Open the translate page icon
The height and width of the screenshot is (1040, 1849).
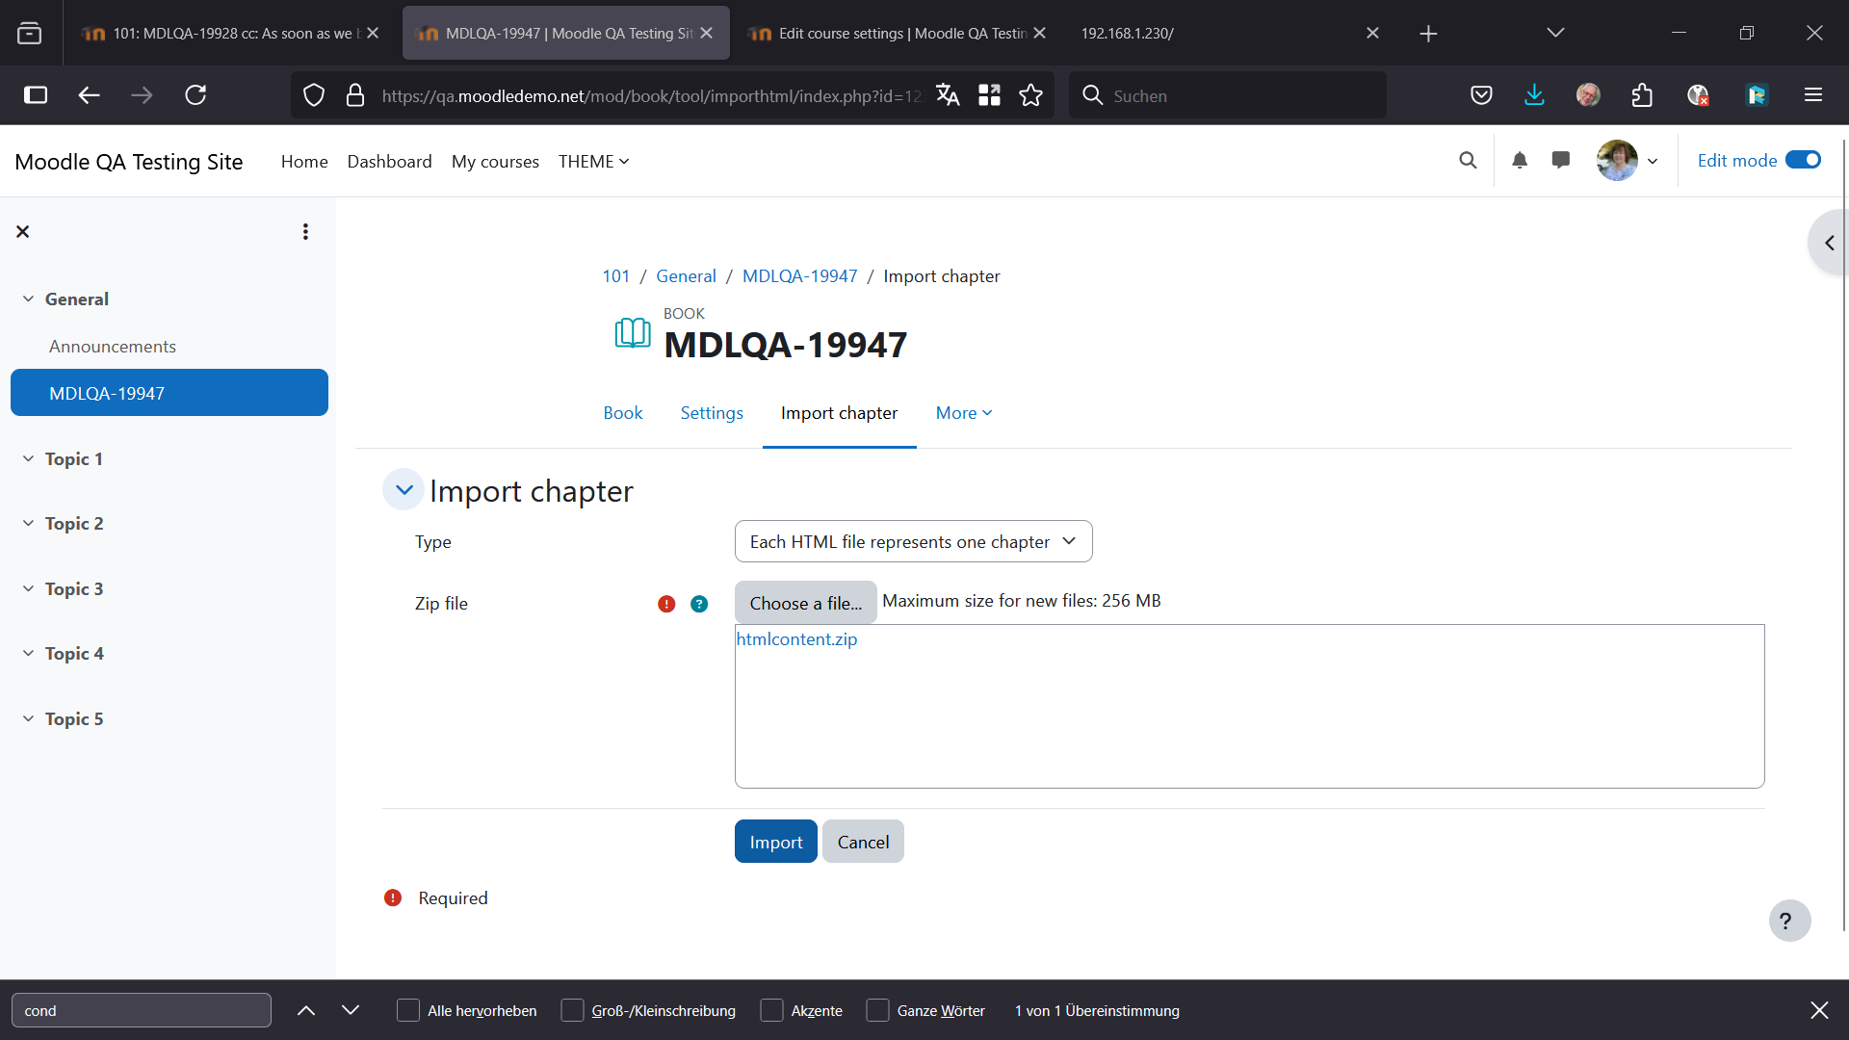click(948, 95)
